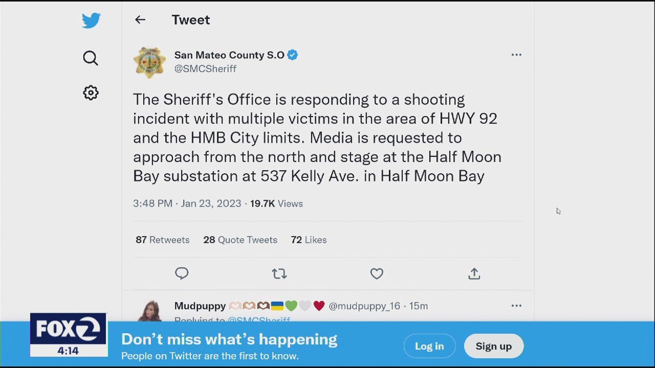View the 72 Likes list
The height and width of the screenshot is (368, 655).
(309, 240)
